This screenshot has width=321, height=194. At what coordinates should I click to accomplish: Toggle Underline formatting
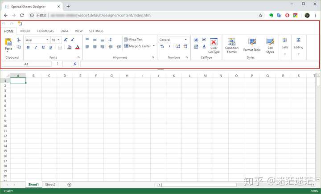pos(43,47)
